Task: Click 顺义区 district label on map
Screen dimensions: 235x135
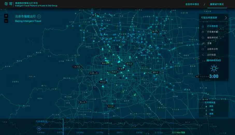Action: (x=155, y=32)
